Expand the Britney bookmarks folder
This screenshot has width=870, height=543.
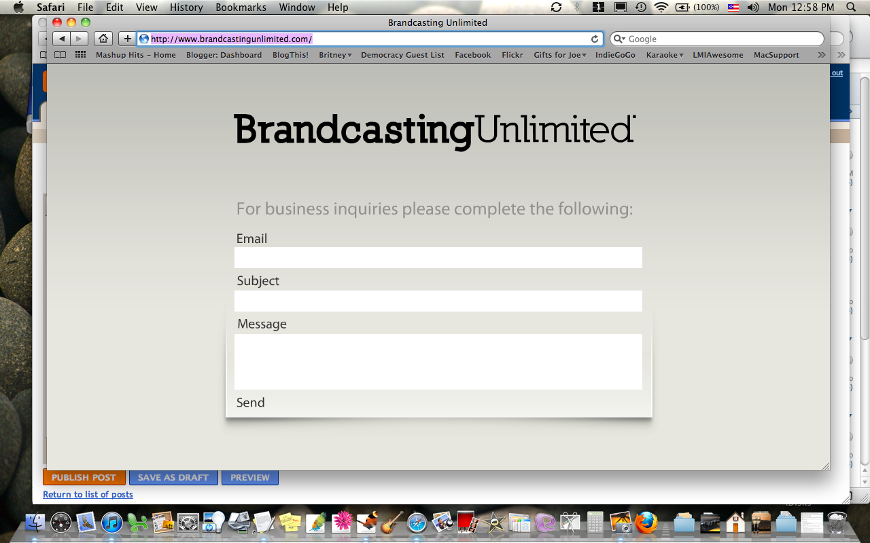[335, 55]
